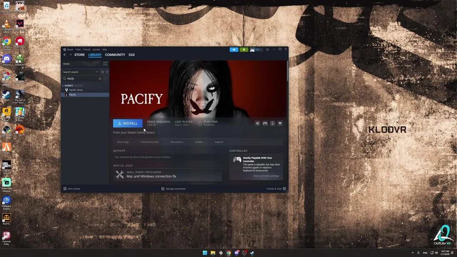Viewport: 457px width, 257px height.
Task: Click the library search field containing Pacify
Action: pyautogui.click(x=82, y=79)
